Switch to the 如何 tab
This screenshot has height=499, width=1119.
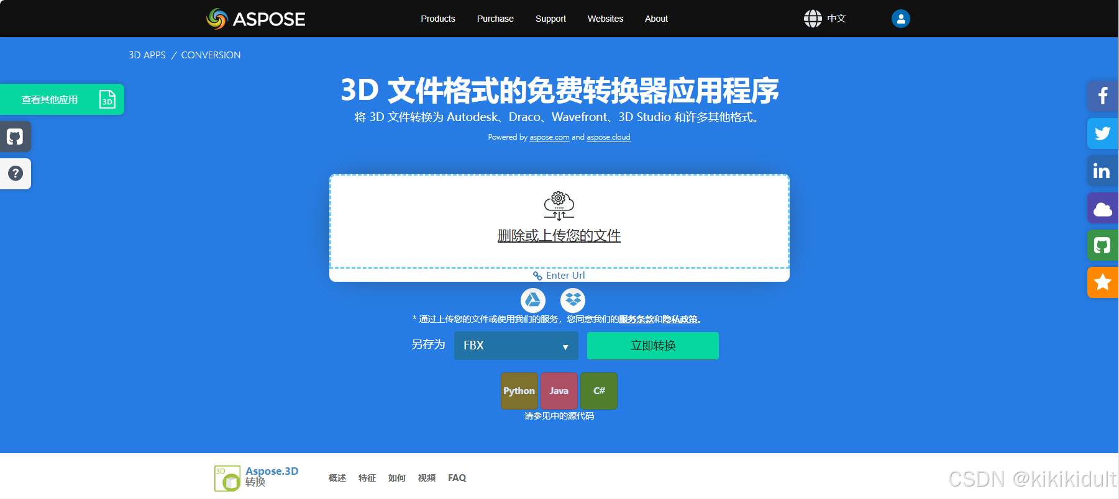tap(397, 478)
